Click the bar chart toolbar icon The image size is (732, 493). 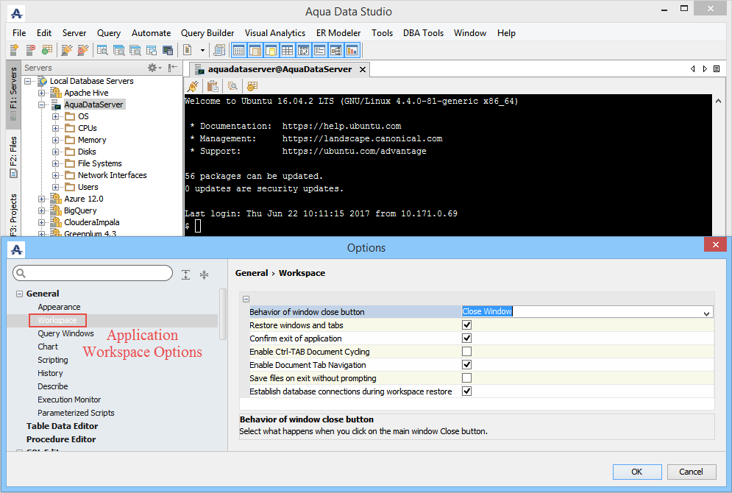pos(352,50)
